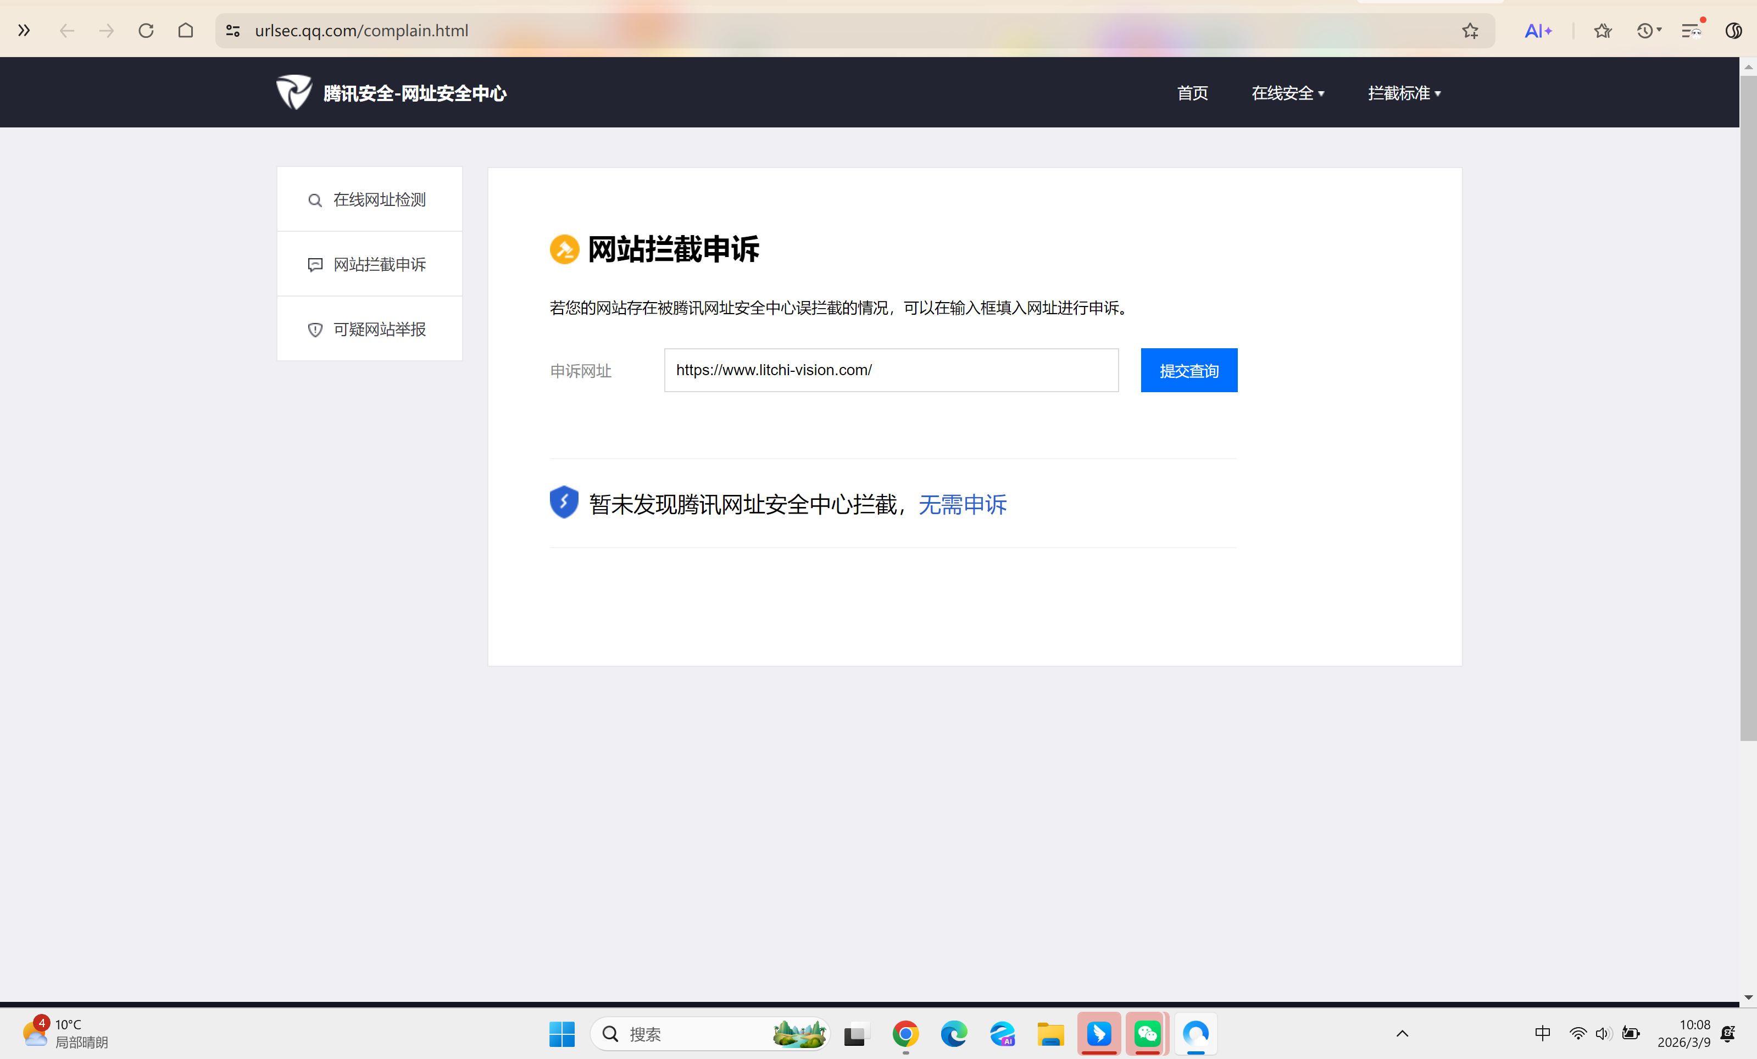Go to 首页 in the navigation bar
The height and width of the screenshot is (1059, 1757).
click(x=1192, y=93)
